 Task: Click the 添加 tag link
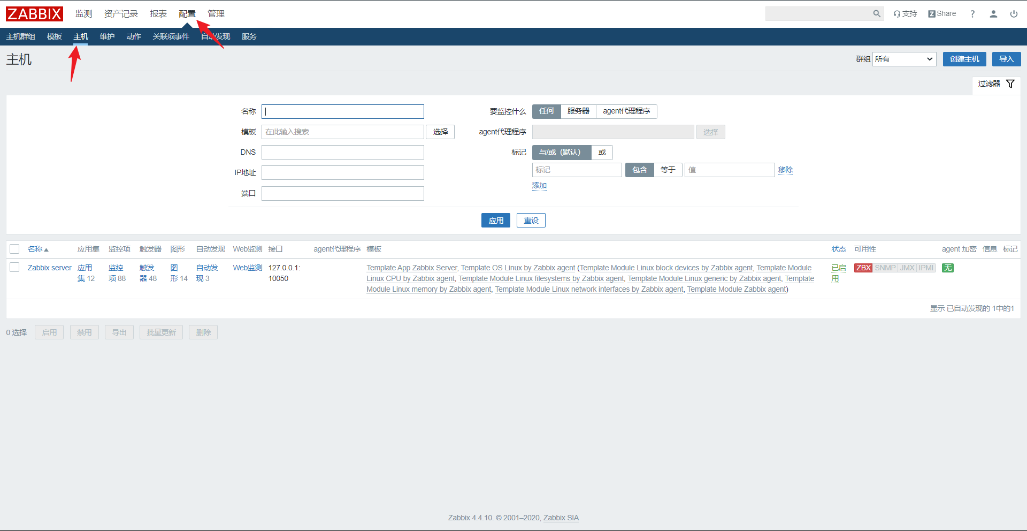click(539, 186)
